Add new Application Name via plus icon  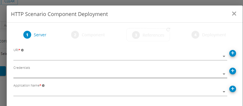(x=233, y=89)
